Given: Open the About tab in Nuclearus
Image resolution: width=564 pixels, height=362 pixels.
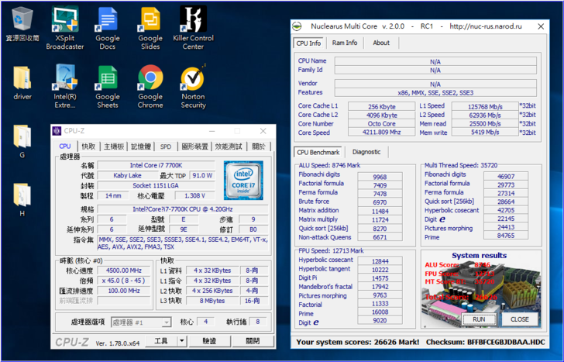Looking at the screenshot, I should tap(381, 43).
